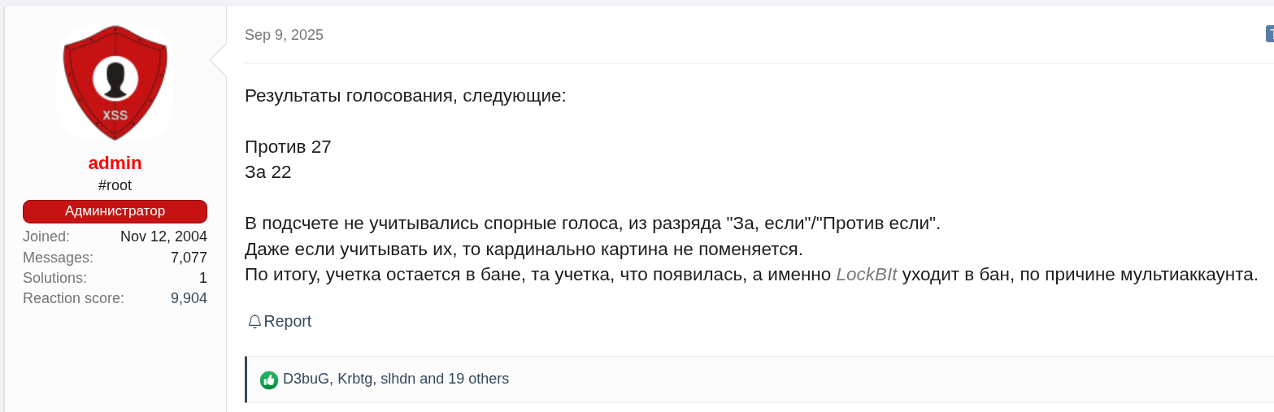Click the 9,904 reaction score value

click(x=189, y=298)
